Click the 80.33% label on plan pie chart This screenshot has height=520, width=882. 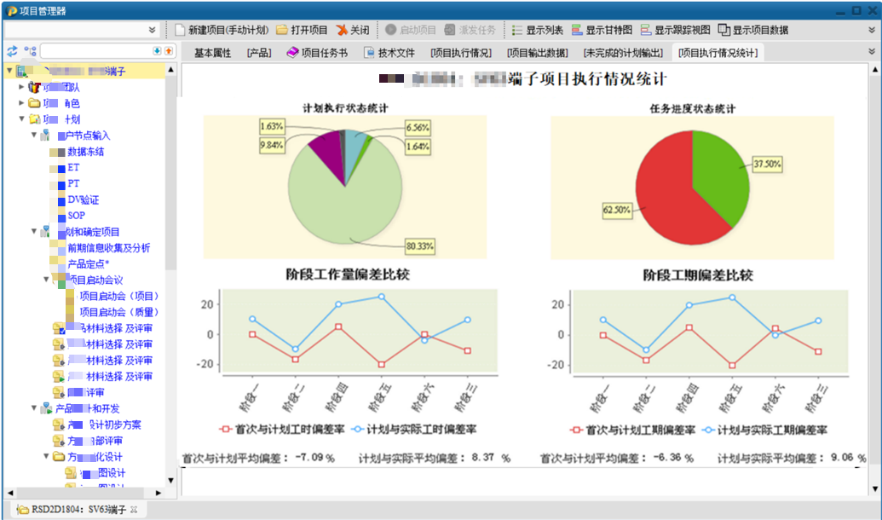pyautogui.click(x=419, y=246)
